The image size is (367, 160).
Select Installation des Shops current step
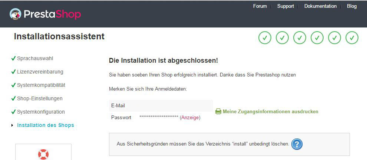46,125
